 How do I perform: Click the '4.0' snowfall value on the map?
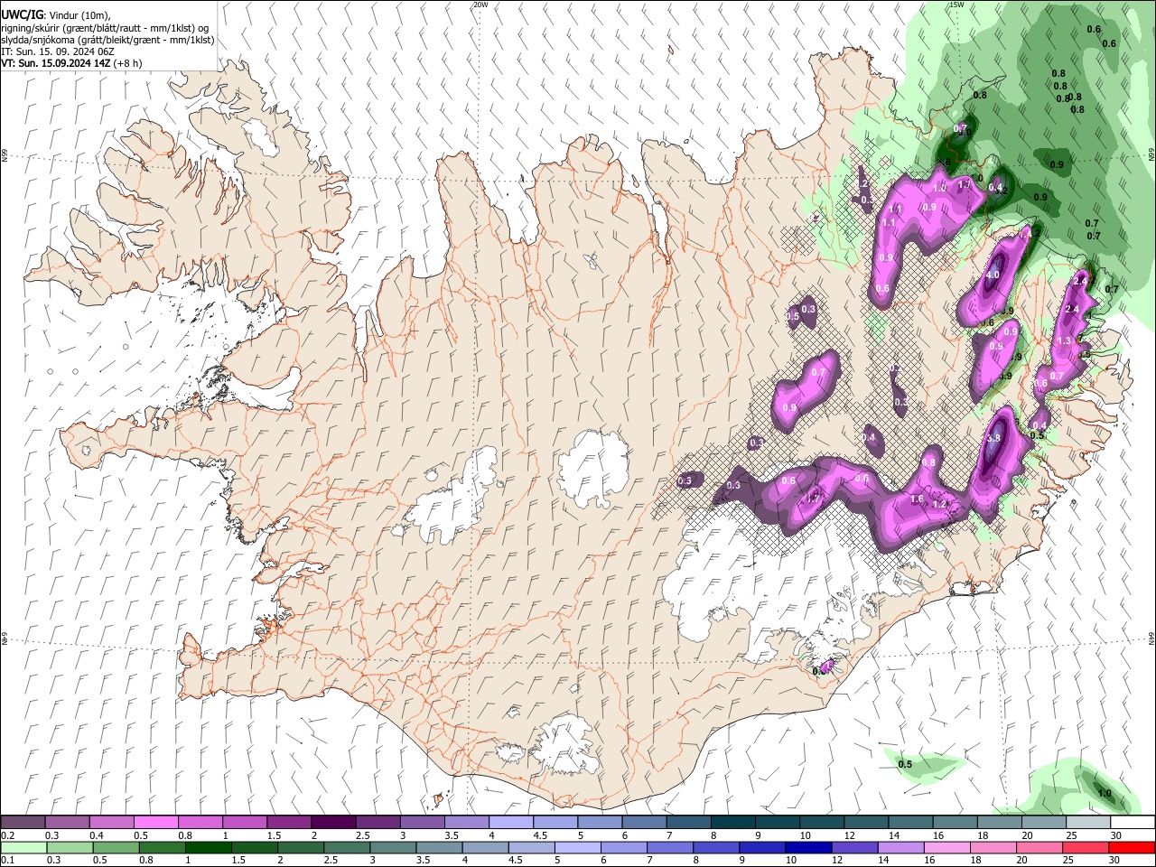(x=993, y=275)
